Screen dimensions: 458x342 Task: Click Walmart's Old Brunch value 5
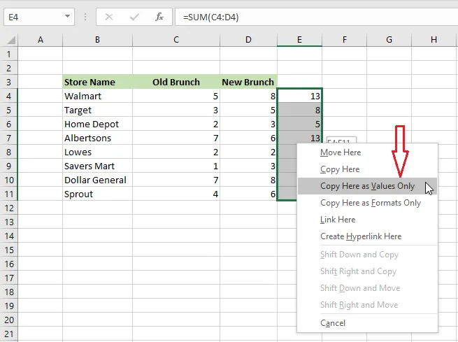(176, 96)
